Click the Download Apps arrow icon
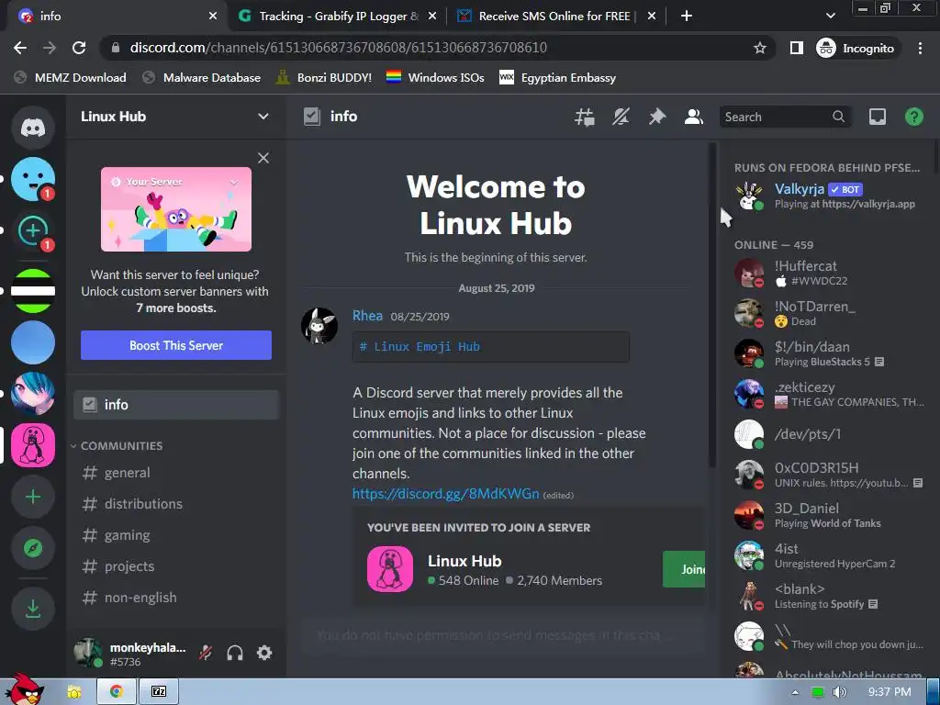Viewport: 940px width, 705px height. tap(33, 609)
